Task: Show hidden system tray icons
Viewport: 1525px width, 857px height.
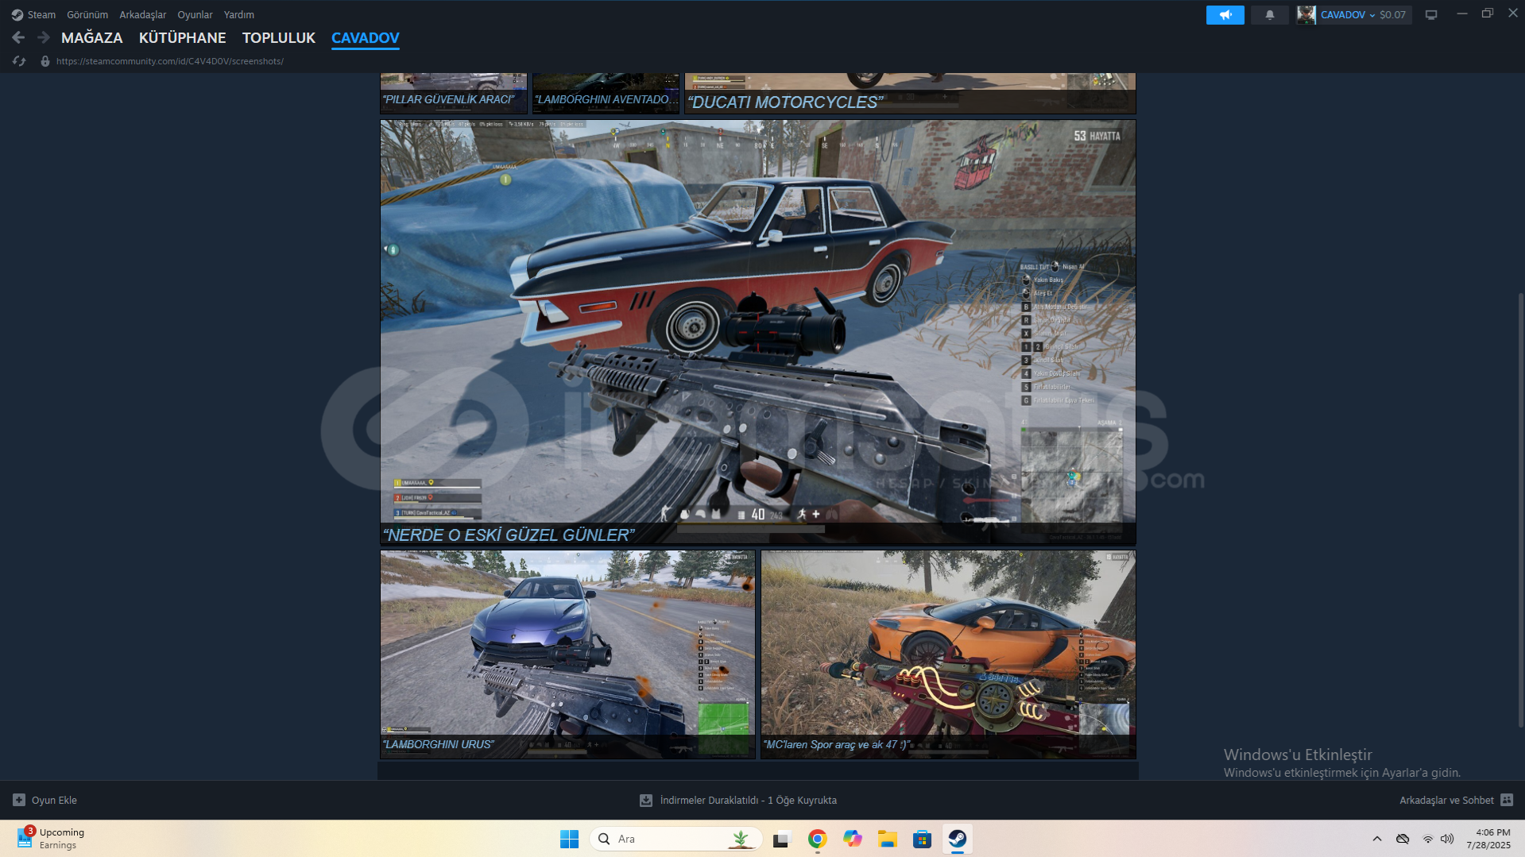Action: (1377, 839)
